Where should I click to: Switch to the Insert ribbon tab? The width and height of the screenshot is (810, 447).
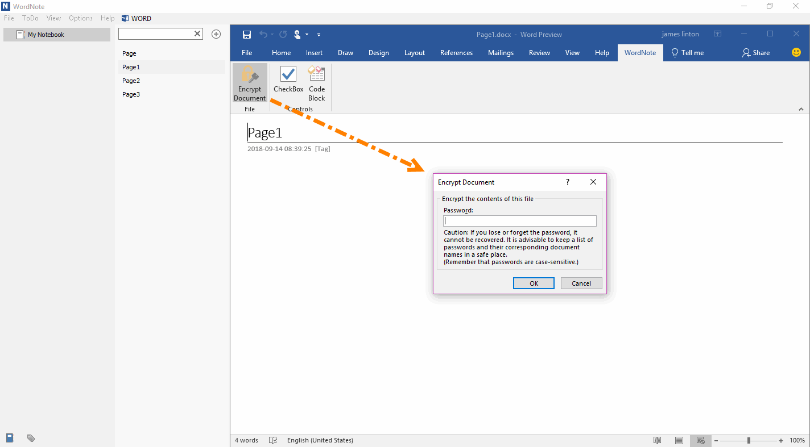[314, 53]
